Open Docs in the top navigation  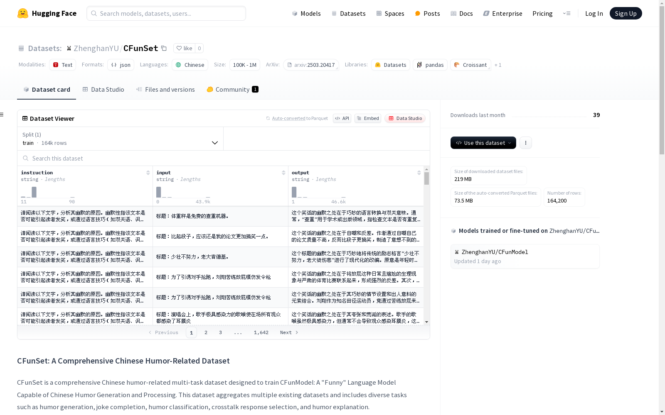coord(462,13)
